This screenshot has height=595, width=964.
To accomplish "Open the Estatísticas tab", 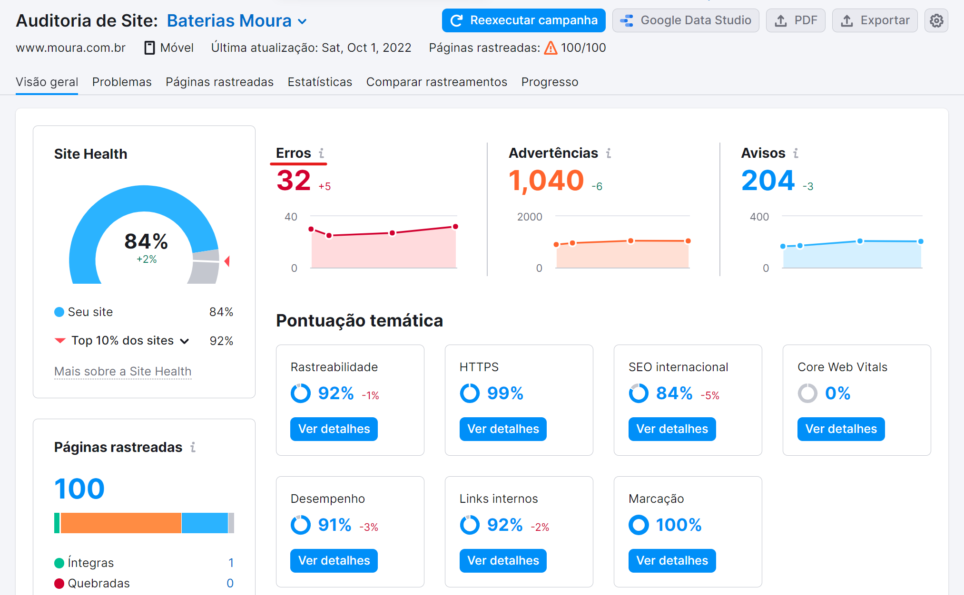I will [x=320, y=82].
